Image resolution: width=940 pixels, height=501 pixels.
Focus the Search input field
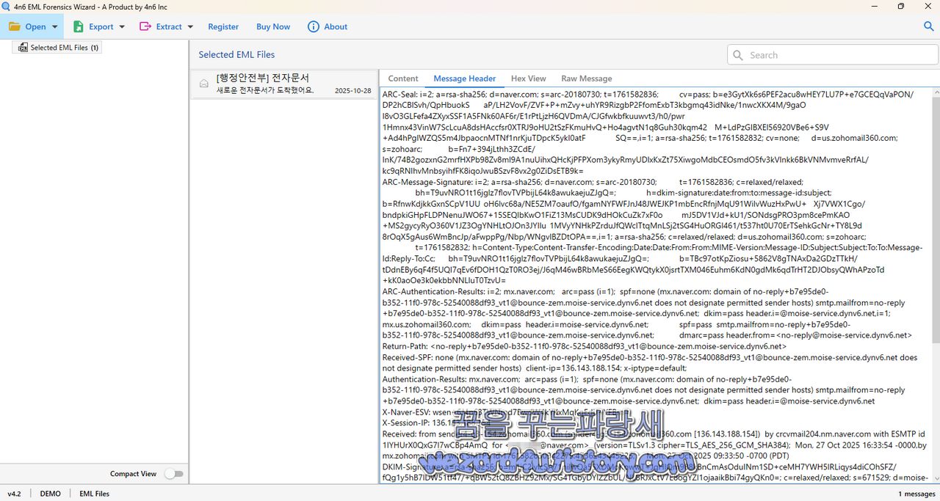pyautogui.click(x=833, y=55)
